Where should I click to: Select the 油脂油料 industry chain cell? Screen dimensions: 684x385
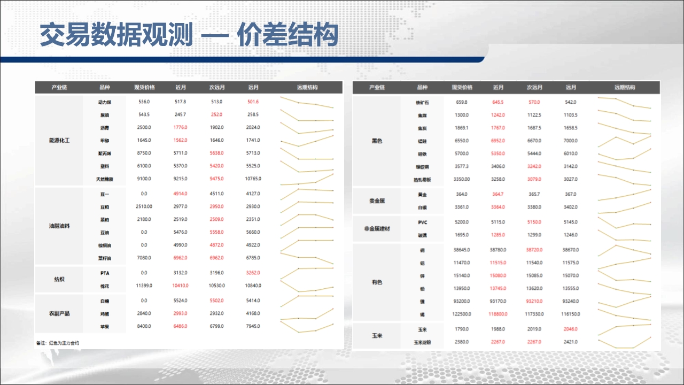[x=59, y=226]
